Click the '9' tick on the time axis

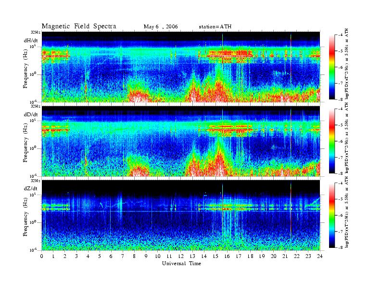click(146, 256)
